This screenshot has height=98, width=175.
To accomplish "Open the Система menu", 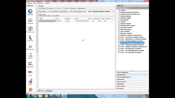I will click(x=30, y=3).
